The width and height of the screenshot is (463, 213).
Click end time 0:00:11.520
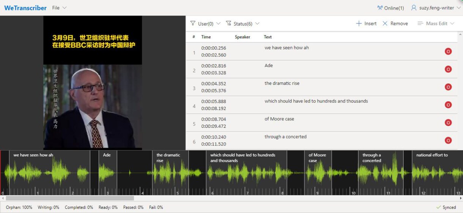214,144
